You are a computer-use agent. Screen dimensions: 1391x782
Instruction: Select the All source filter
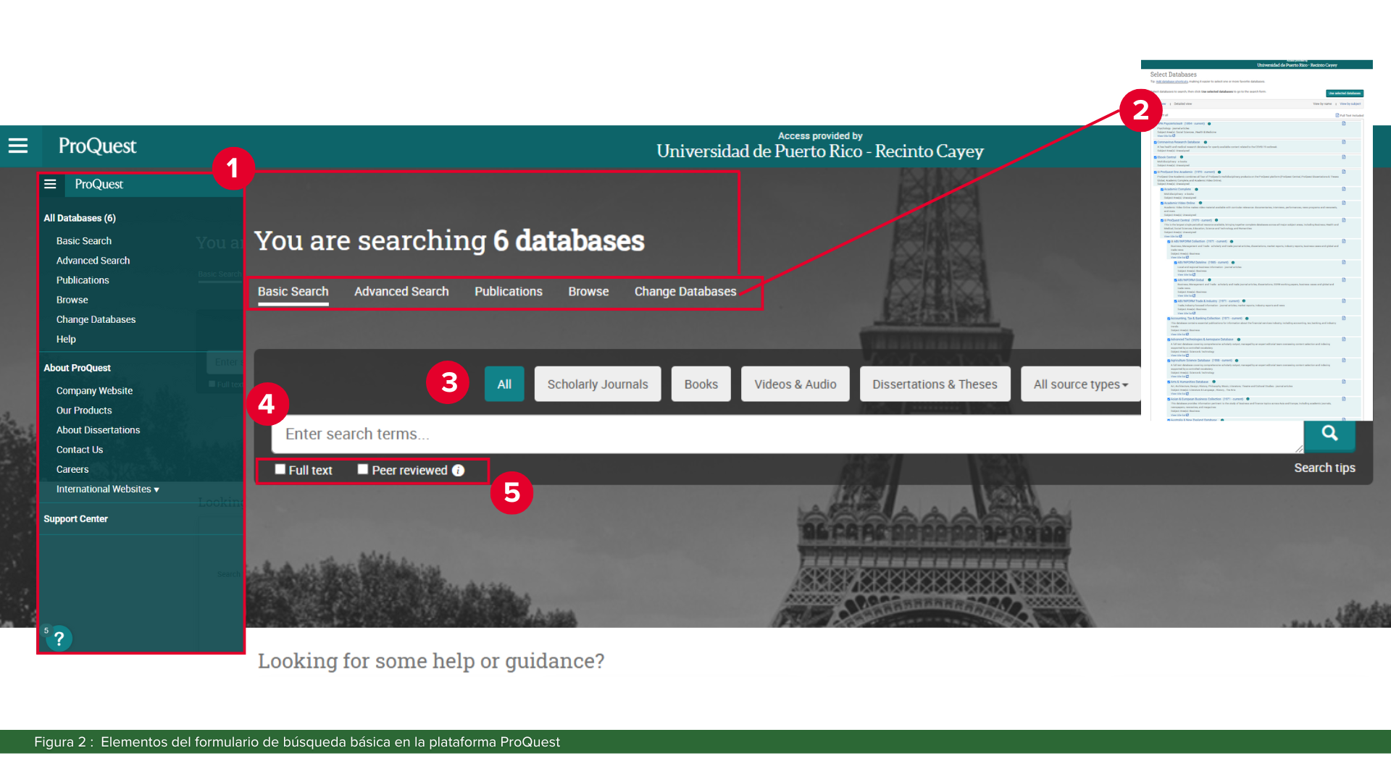point(504,384)
